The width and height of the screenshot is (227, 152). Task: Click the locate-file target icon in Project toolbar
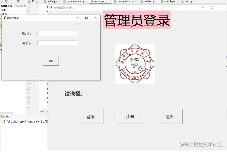pyautogui.click(x=7, y=1)
